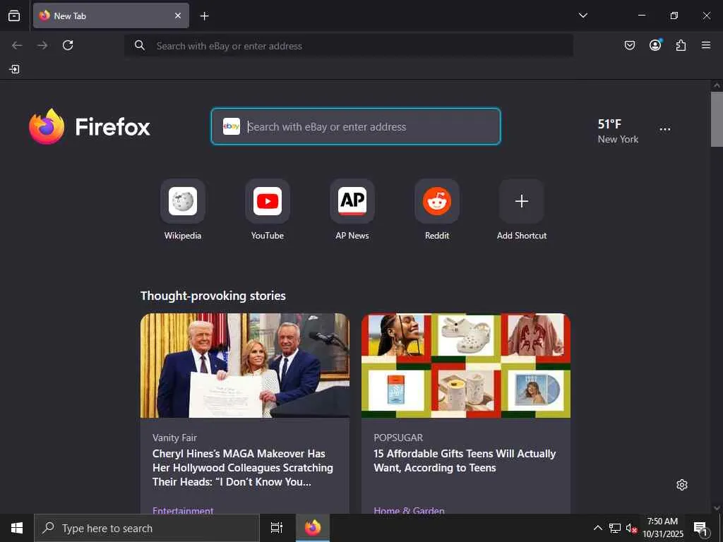Focus the Type here to search box
The width and height of the screenshot is (723, 542).
click(147, 528)
